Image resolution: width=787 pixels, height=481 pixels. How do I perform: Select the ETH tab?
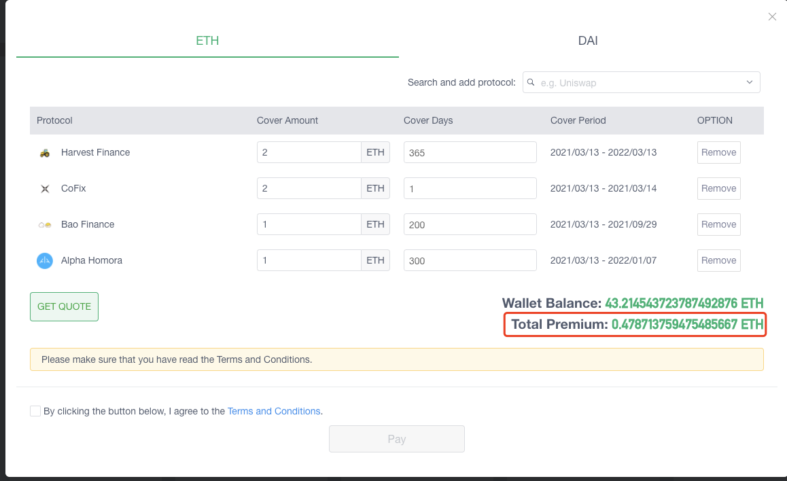(x=207, y=41)
